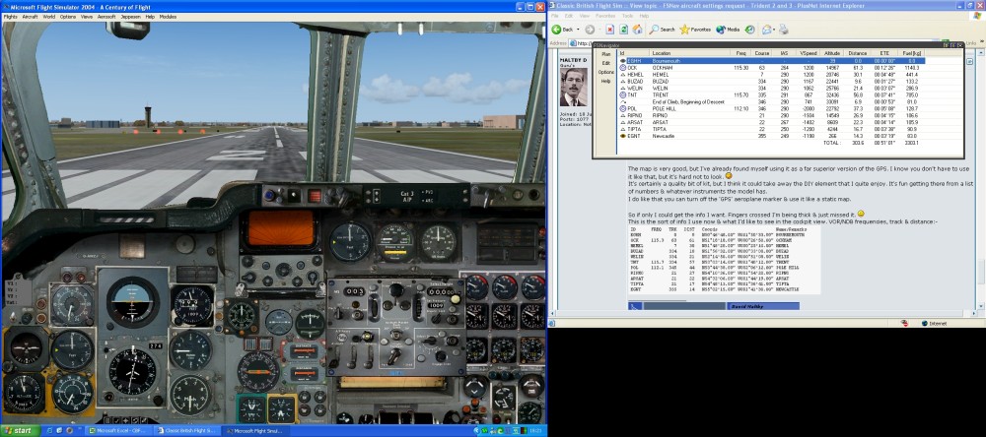
Task: Open the Tools menu in Internet Explorer
Action: coord(627,16)
